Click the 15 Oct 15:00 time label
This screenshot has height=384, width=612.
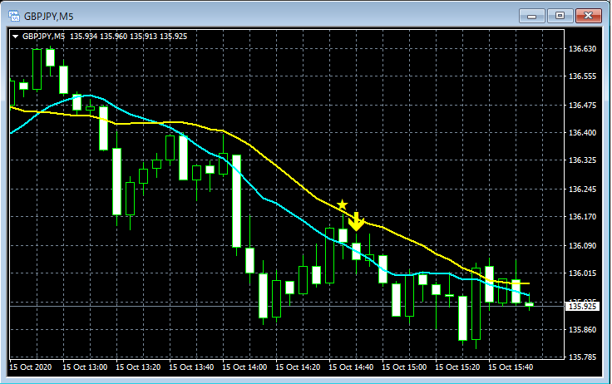pos(404,367)
